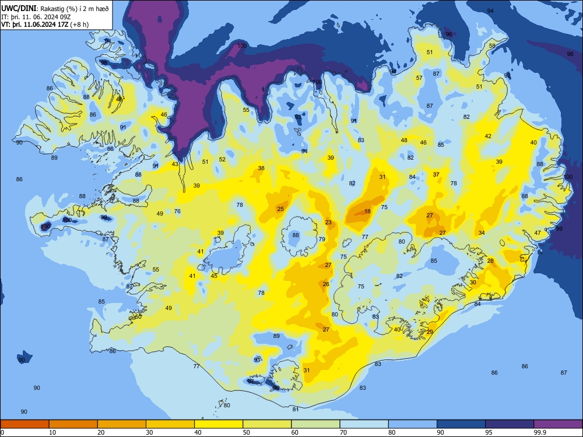Viewport: 583px width, 437px height.
Task: Select the 90–95 dark blue legend band
Action: pyautogui.click(x=461, y=424)
